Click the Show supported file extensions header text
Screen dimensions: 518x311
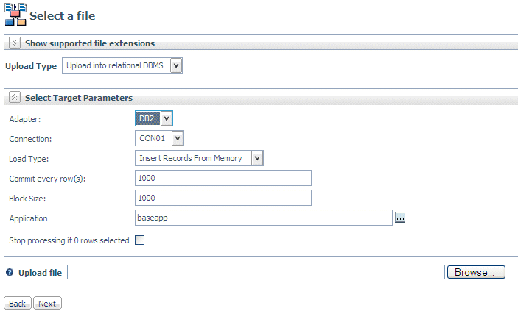coord(90,43)
